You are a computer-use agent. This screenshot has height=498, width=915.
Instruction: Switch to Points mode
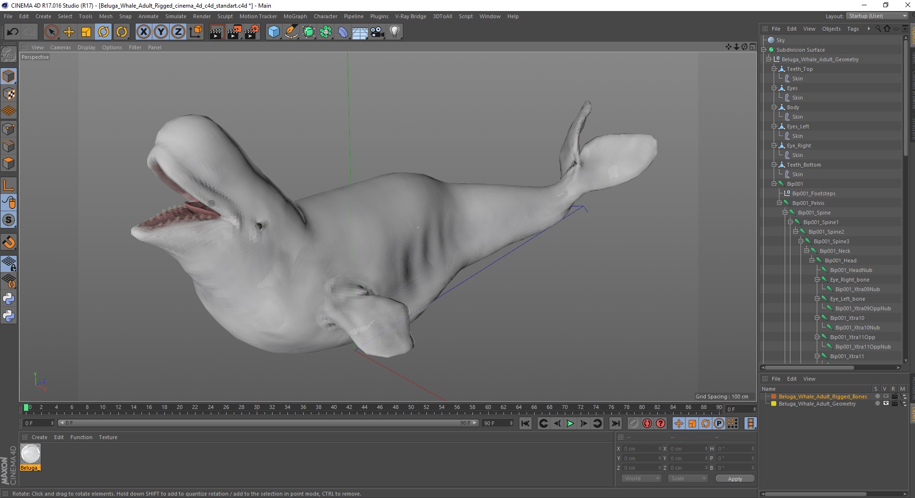click(x=9, y=129)
